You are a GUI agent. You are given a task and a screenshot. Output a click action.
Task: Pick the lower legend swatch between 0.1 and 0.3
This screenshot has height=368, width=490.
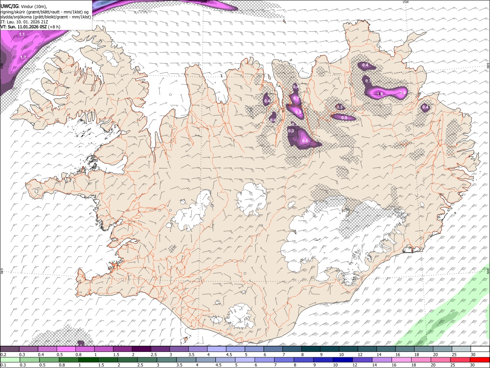click(10, 360)
